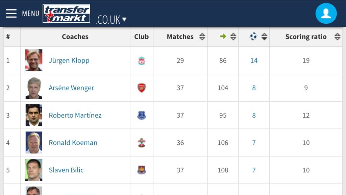This screenshot has width=346, height=195.
Task: Open Arsène Wenger's profile link
Action: click(71, 88)
